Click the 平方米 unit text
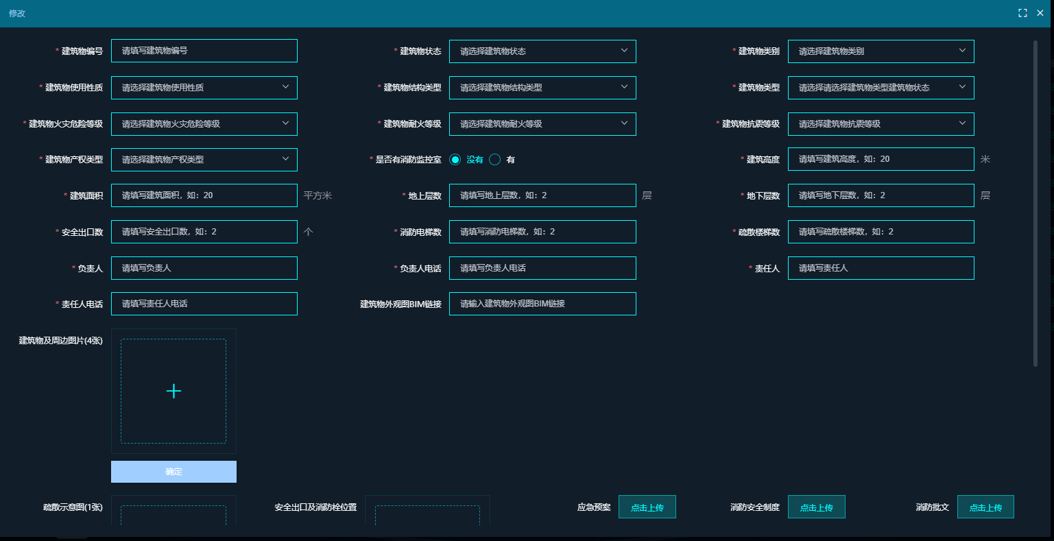 pyautogui.click(x=318, y=195)
